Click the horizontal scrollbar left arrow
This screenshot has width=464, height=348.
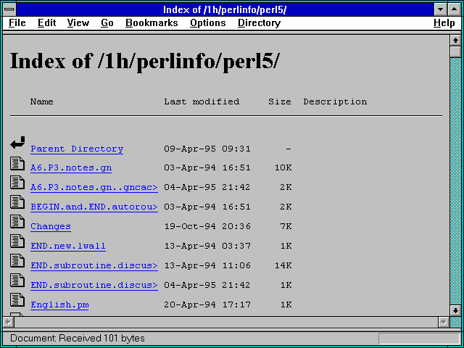pos(8,322)
